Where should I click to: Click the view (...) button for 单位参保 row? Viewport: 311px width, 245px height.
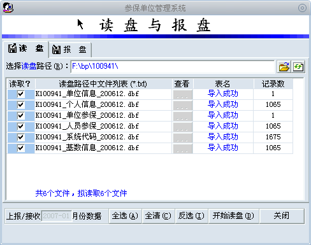coord(182,116)
